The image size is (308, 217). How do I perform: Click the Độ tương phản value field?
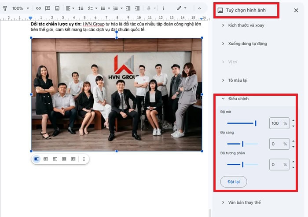279,164
